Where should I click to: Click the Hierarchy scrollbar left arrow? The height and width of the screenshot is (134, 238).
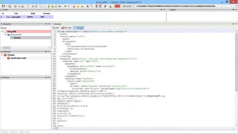[x=1, y=48]
